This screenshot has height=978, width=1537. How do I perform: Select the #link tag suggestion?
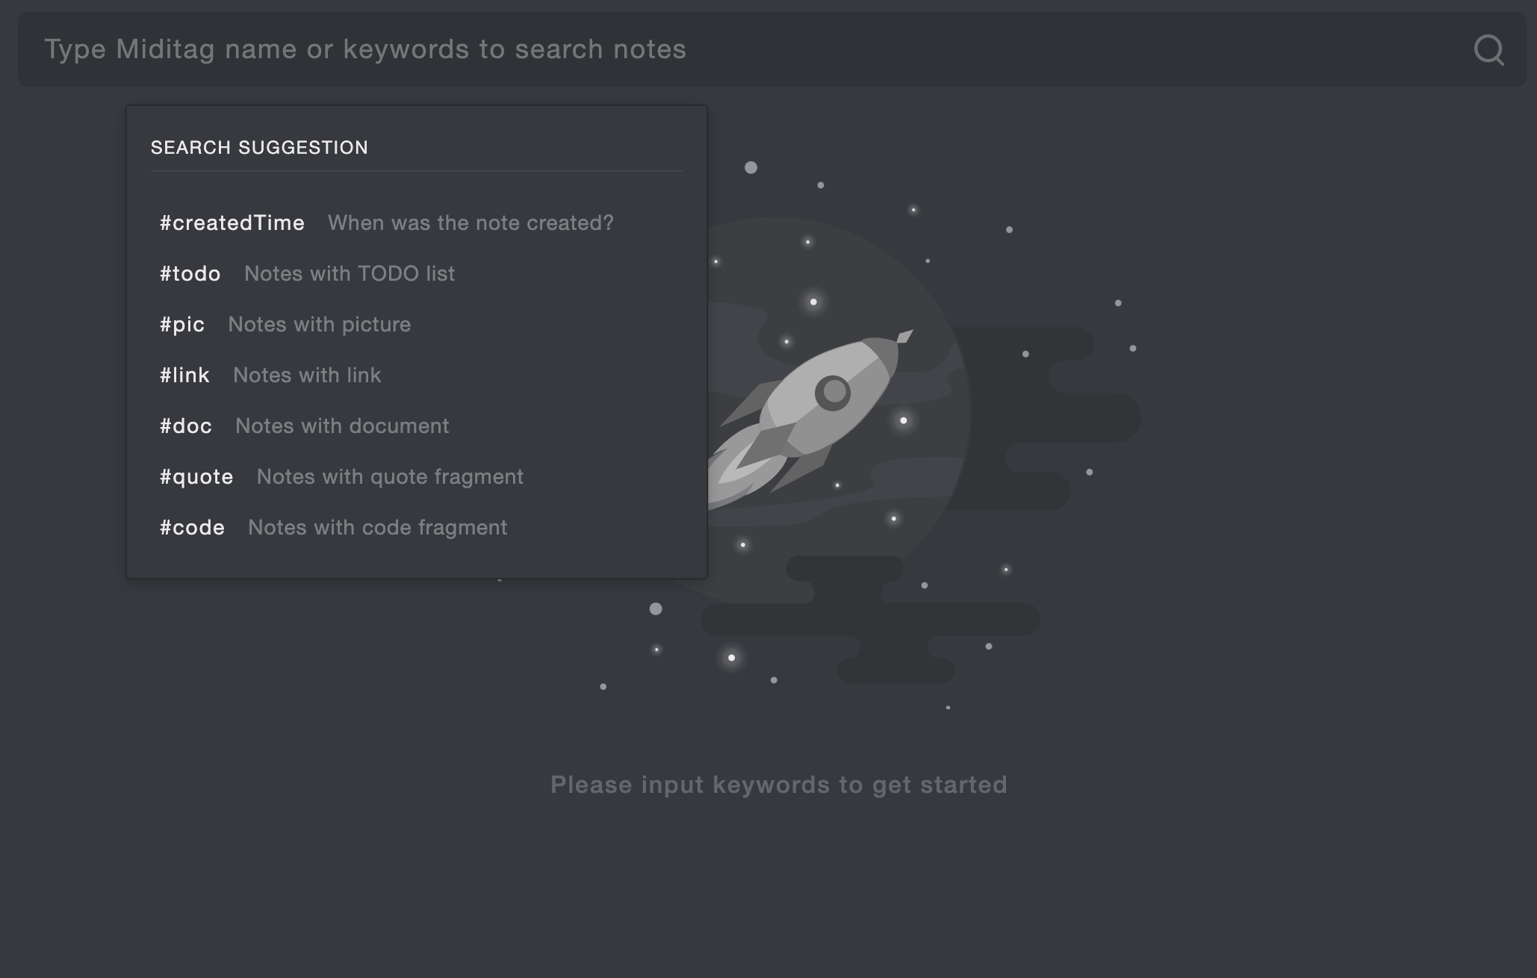(184, 375)
